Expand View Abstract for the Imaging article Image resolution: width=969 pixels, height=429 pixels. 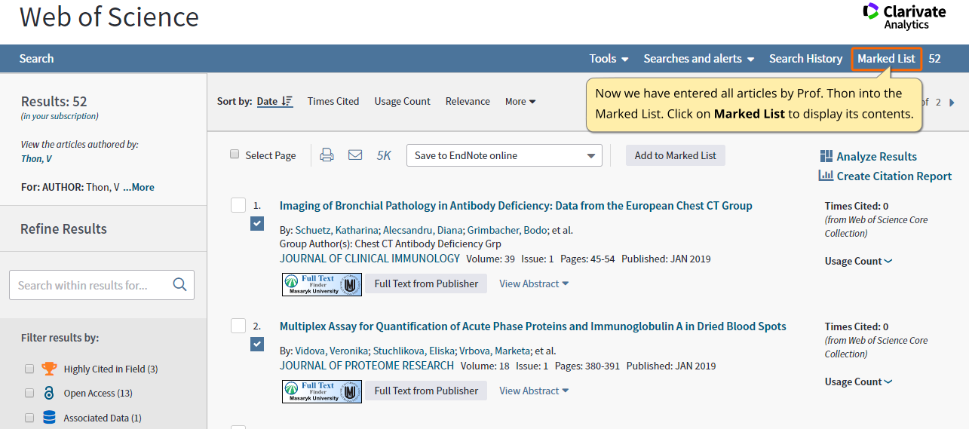[534, 283]
